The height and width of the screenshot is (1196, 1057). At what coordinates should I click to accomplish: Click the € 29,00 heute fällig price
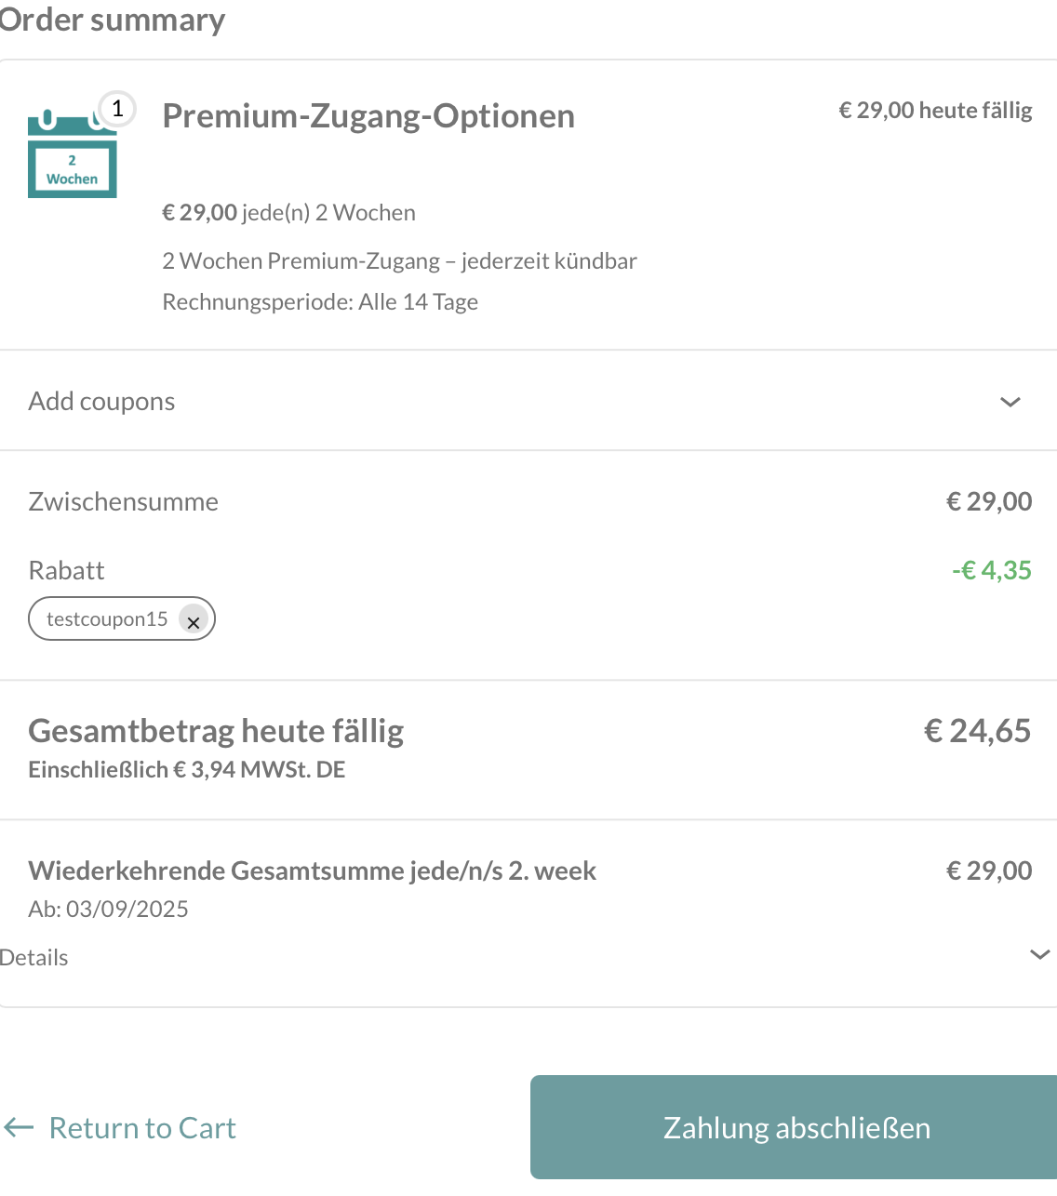click(x=935, y=111)
